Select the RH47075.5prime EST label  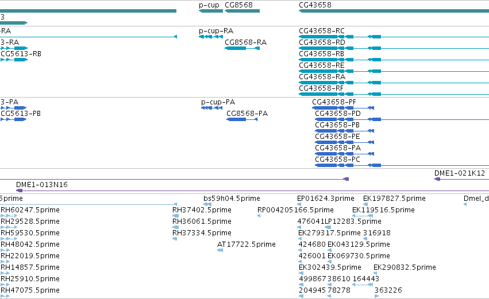[x=30, y=290]
